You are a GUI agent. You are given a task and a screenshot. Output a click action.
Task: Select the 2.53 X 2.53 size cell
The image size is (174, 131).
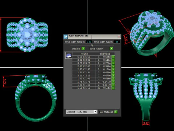[x=84, y=70]
